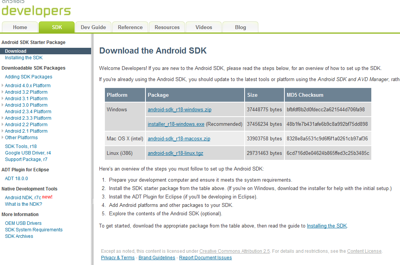This screenshot has width=400, height=265.
Task: Expand the Android 4.0.x Platform arrow
Action: (x=3, y=86)
